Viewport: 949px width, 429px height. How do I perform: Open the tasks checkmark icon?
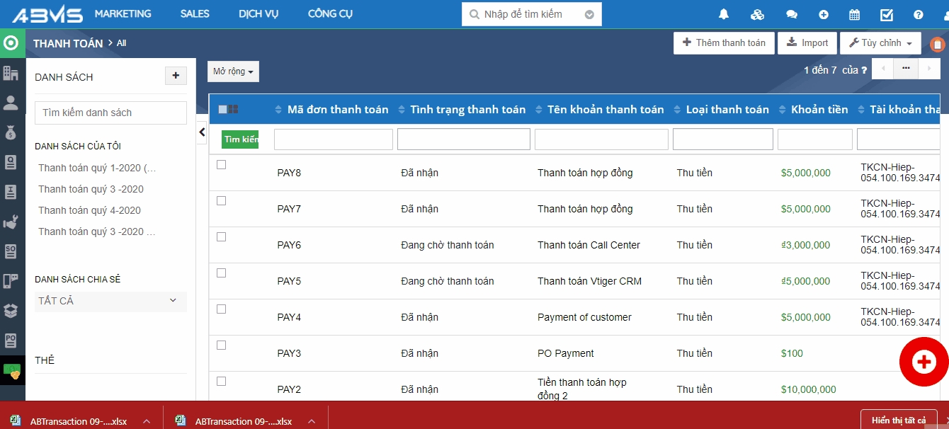click(886, 14)
